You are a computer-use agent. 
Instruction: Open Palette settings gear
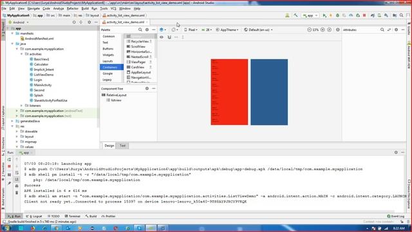147,30
